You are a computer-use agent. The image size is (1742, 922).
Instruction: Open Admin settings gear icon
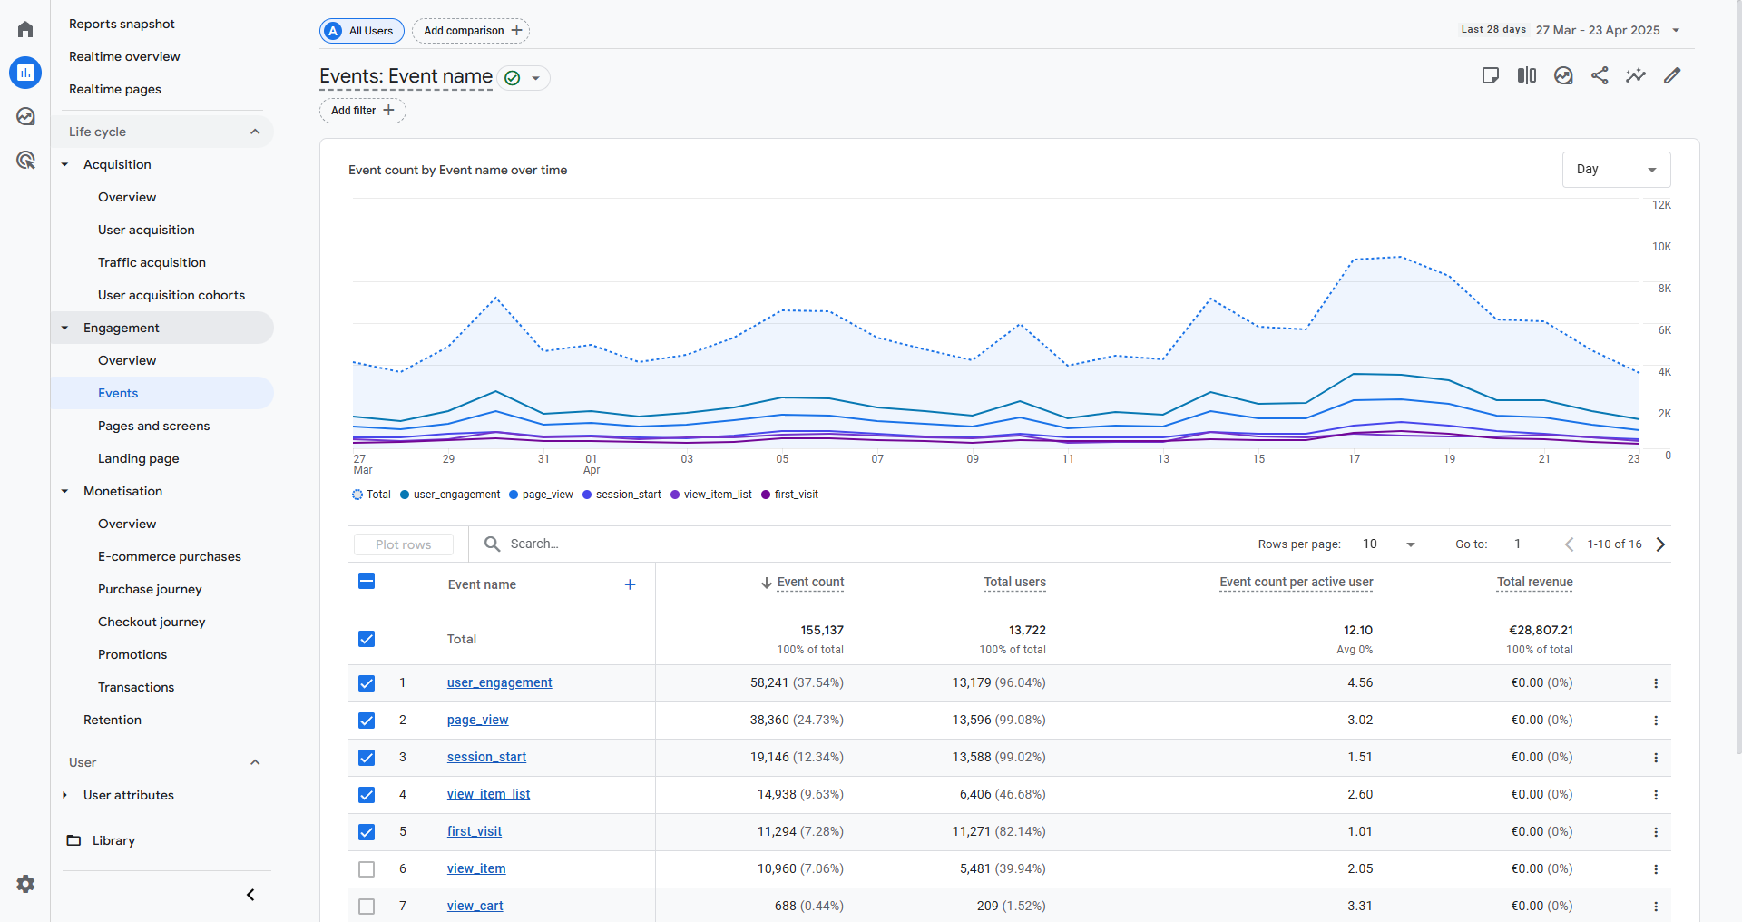(25, 884)
